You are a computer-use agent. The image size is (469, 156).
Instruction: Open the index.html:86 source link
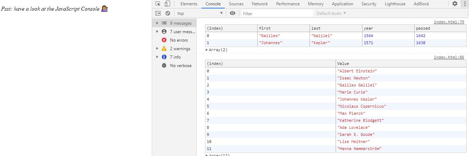[449, 58]
